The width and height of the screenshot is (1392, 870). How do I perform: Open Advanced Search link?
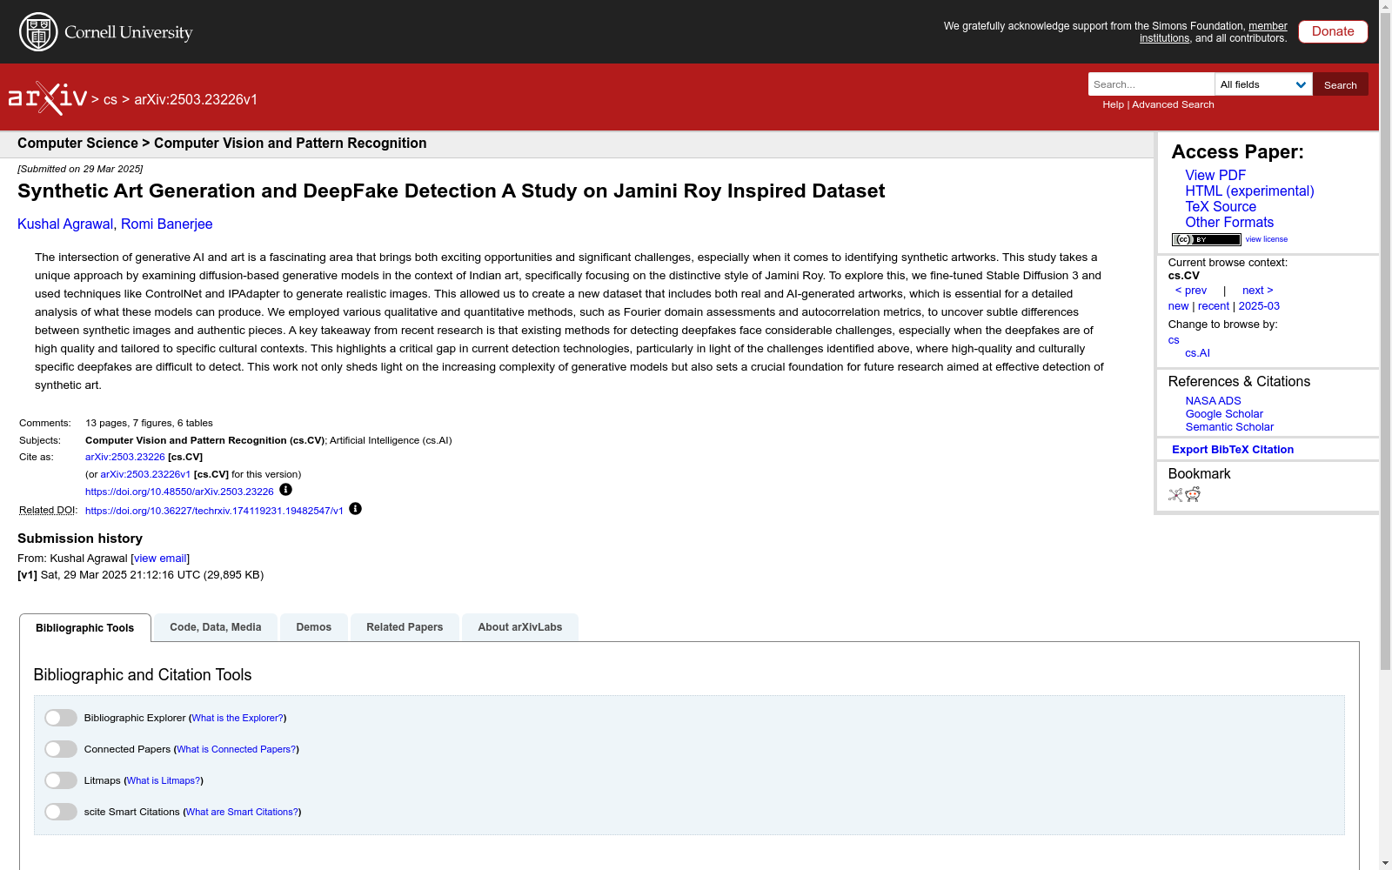tap(1173, 104)
